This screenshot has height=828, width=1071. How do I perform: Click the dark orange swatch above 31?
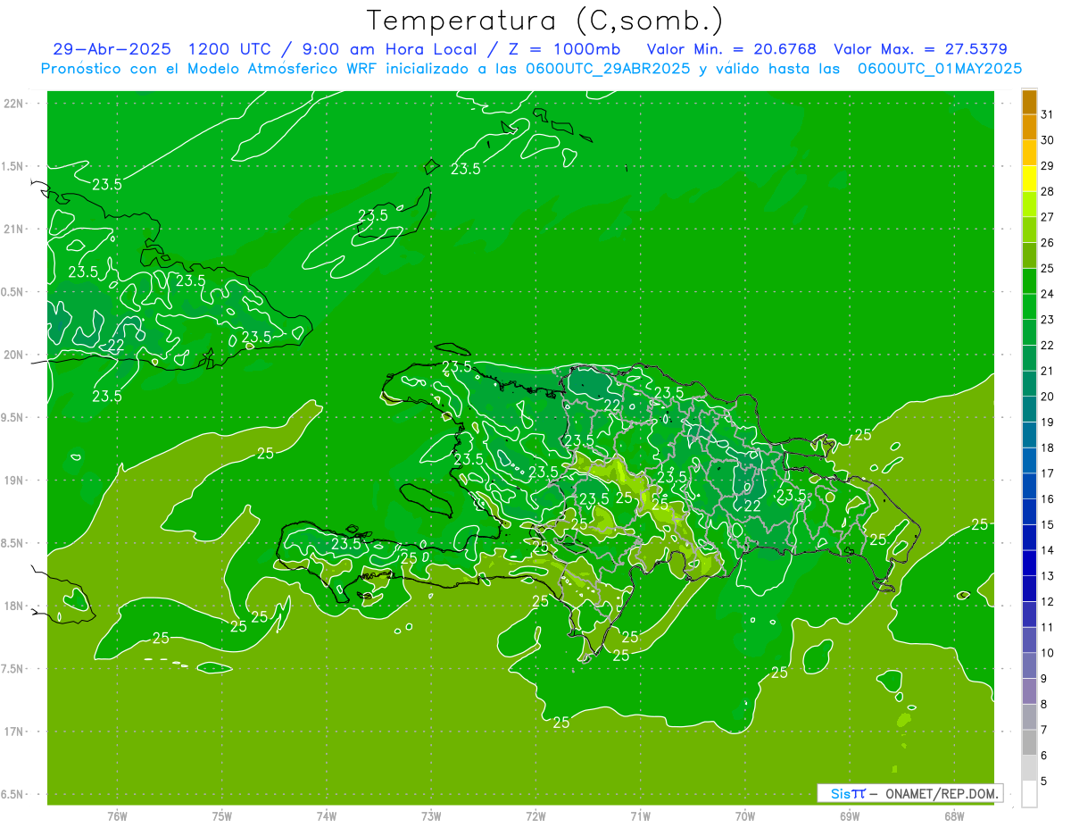tap(1029, 101)
